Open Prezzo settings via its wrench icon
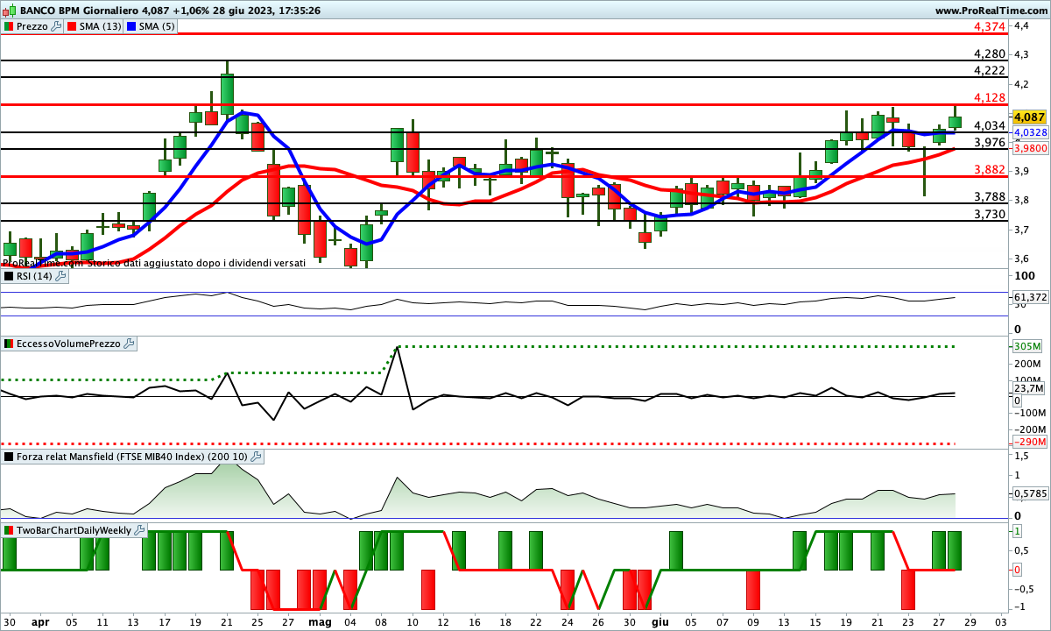 click(57, 26)
